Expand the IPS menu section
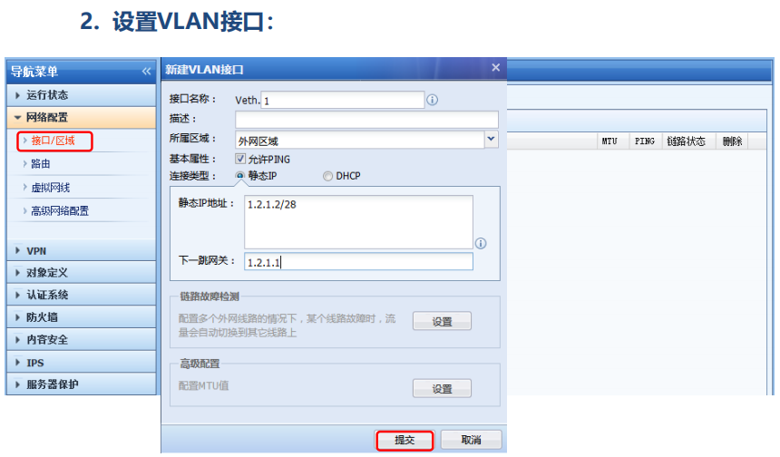Screen dimensions: 780x457 (x=82, y=363)
